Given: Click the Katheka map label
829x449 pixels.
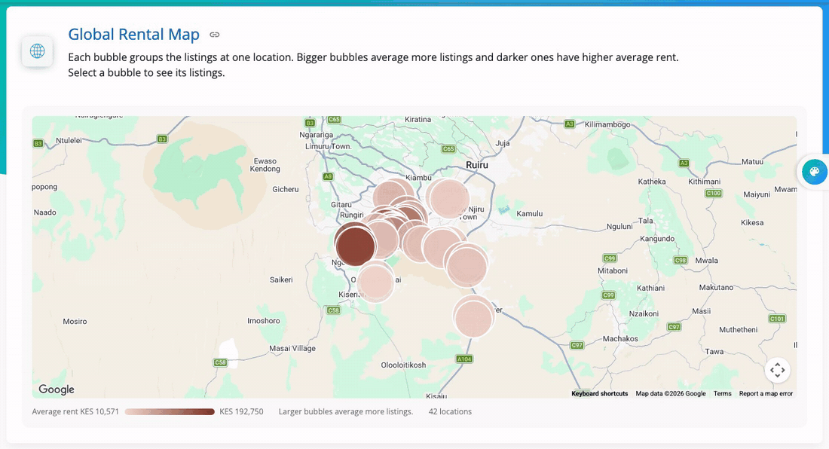Looking at the screenshot, I should [x=651, y=182].
